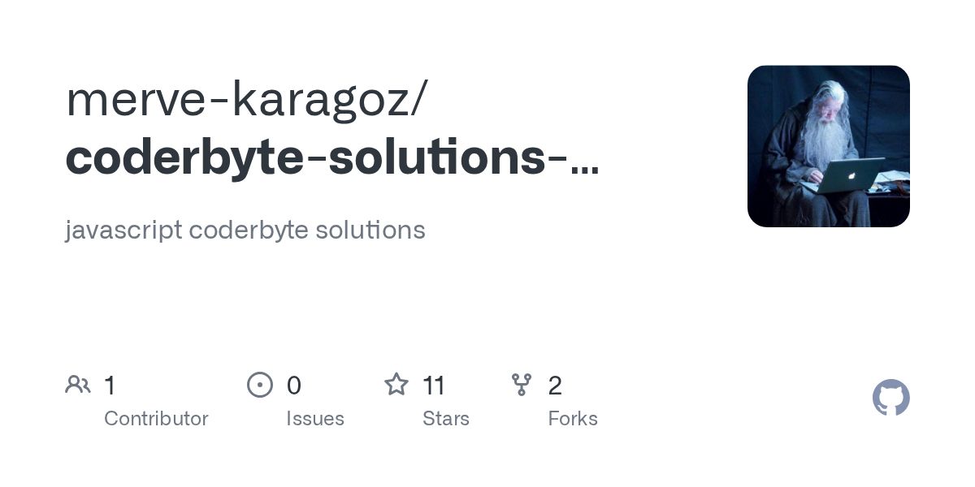Click the fork branch icon

pyautogui.click(x=522, y=385)
